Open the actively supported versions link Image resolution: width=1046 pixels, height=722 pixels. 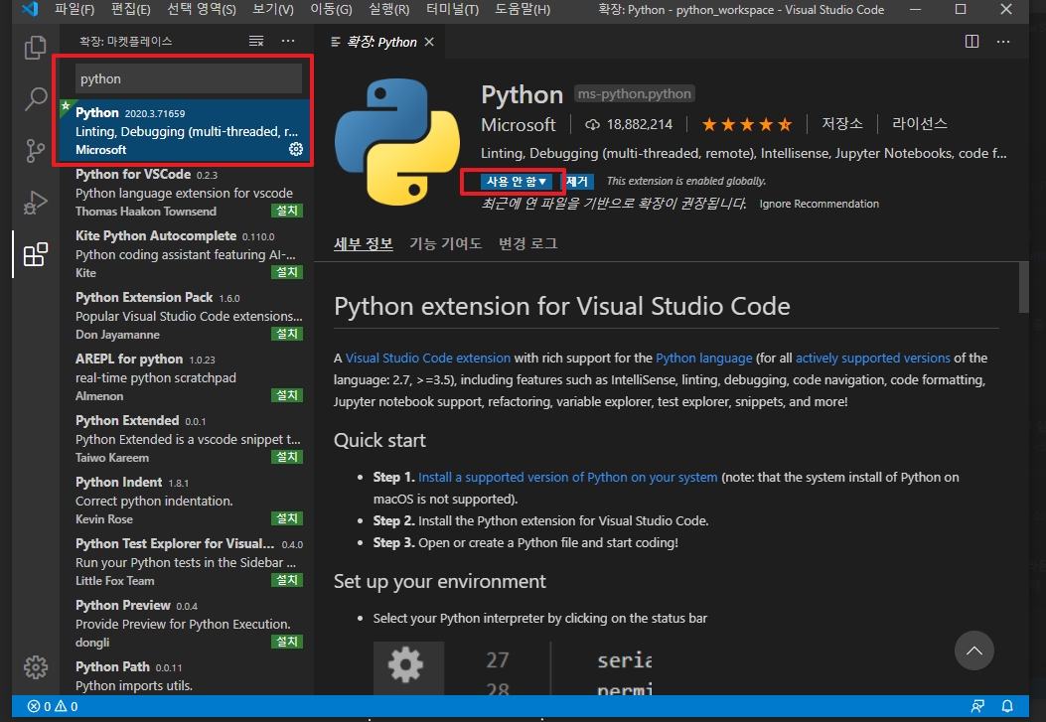(x=872, y=358)
